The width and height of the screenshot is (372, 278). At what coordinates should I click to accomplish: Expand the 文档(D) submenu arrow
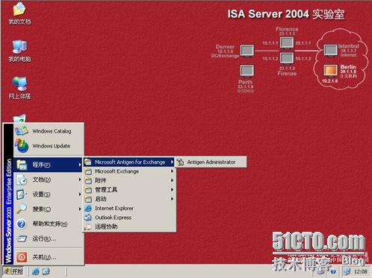tap(80, 180)
